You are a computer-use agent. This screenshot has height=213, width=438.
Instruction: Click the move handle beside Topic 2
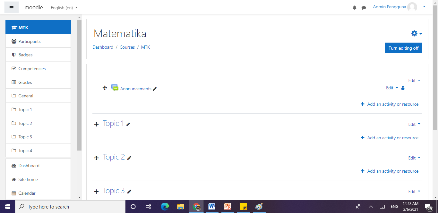click(x=96, y=158)
